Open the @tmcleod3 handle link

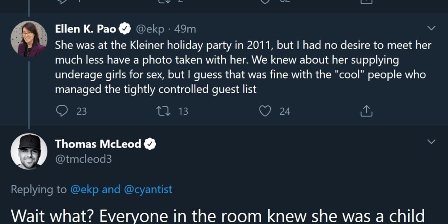coord(84,159)
